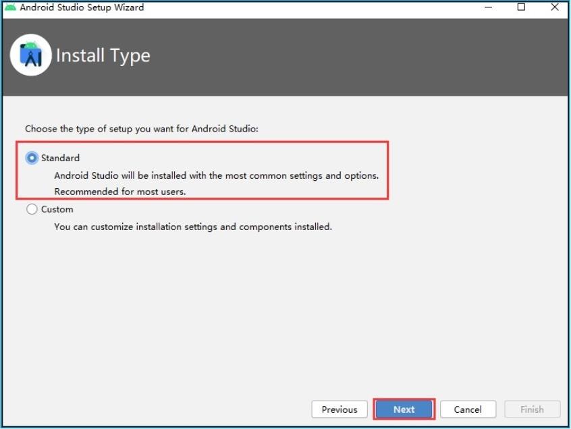Click the greyed-out Finish button

click(x=532, y=409)
